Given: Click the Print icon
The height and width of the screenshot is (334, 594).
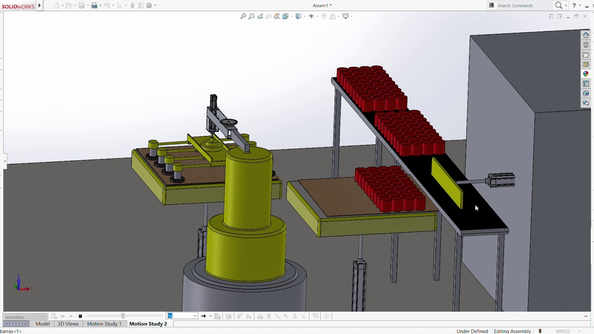Looking at the screenshot, I should (94, 6).
